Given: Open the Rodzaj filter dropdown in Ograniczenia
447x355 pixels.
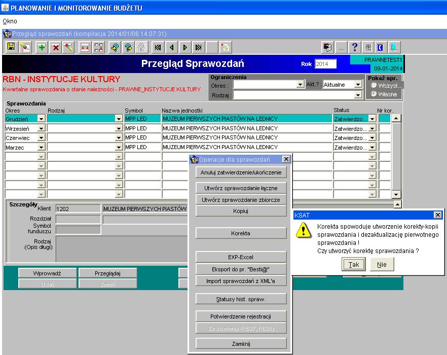Looking at the screenshot, I should pos(358,95).
